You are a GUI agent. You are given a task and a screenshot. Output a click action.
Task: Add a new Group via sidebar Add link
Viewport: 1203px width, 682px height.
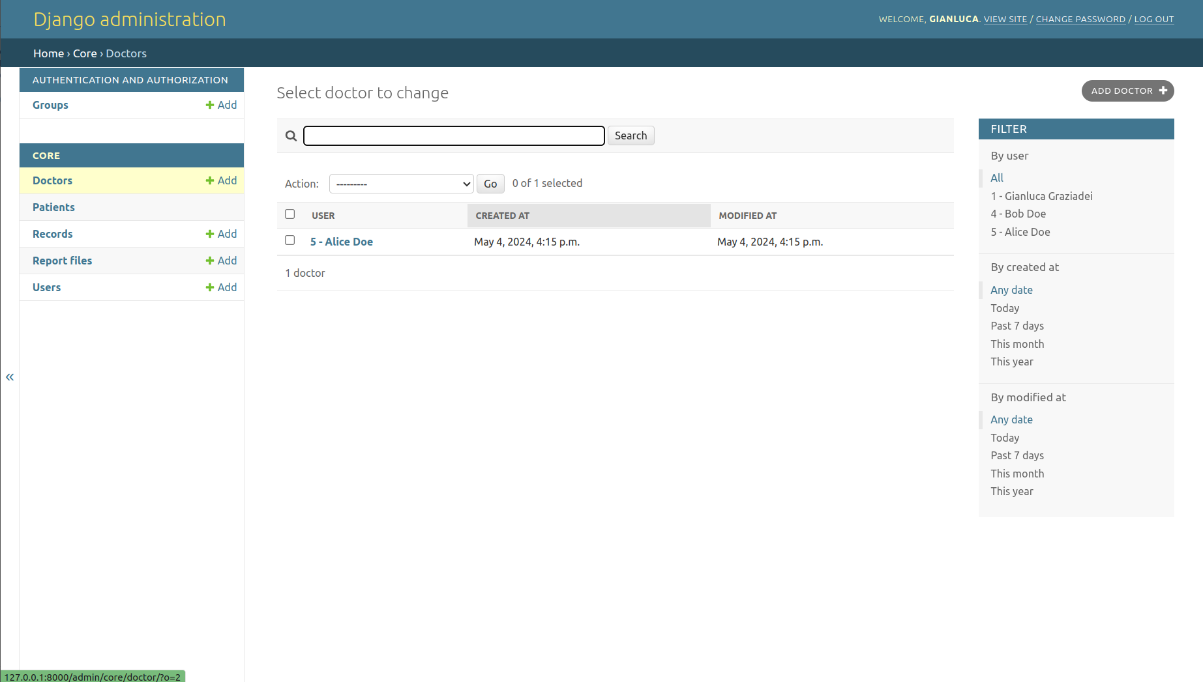[221, 105]
